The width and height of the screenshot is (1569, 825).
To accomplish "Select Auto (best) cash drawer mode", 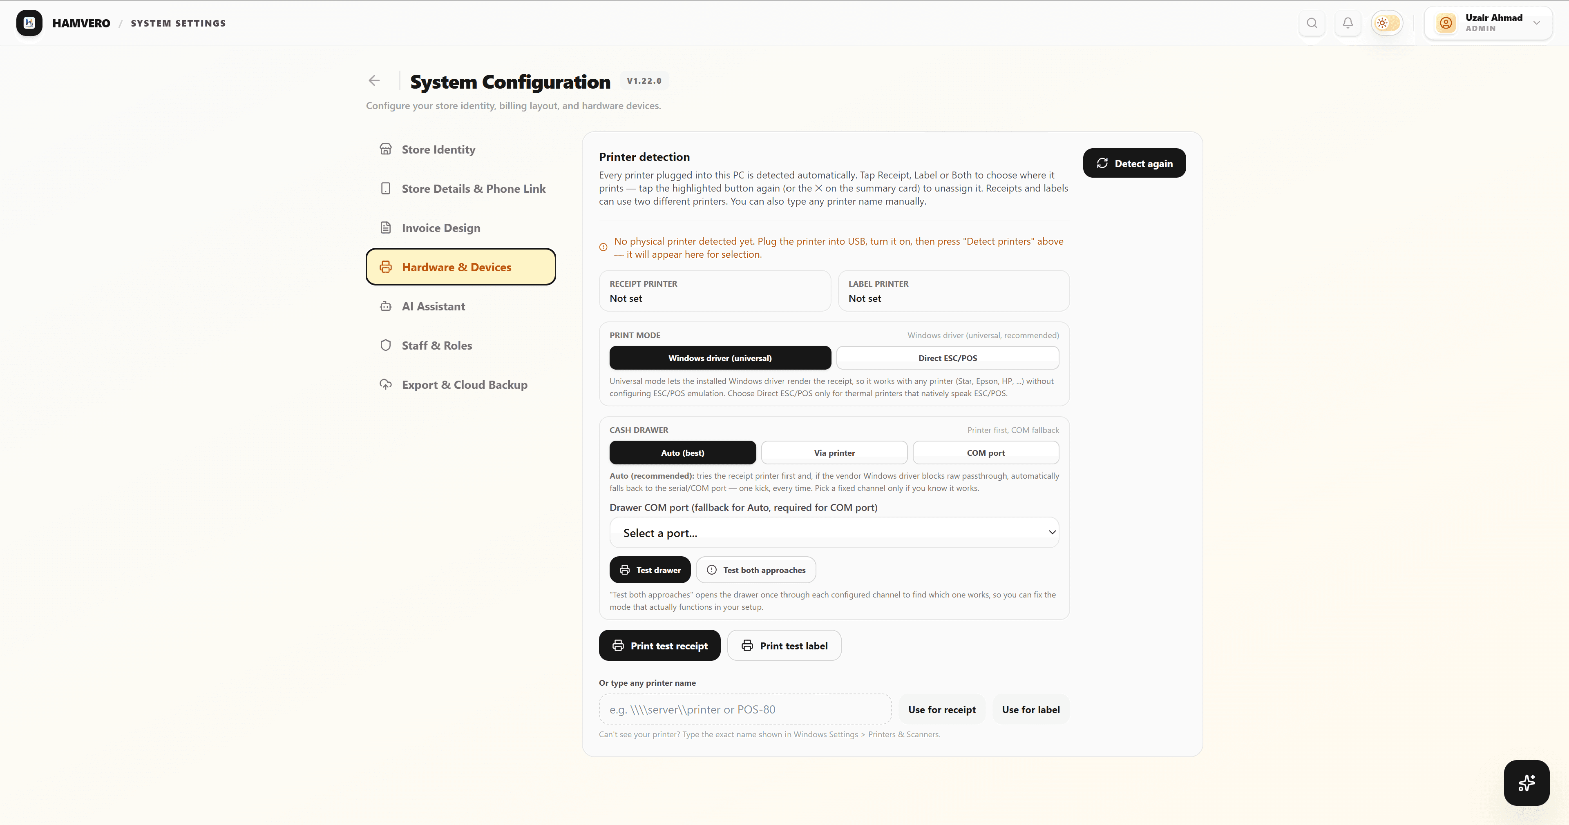I will [x=682, y=453].
